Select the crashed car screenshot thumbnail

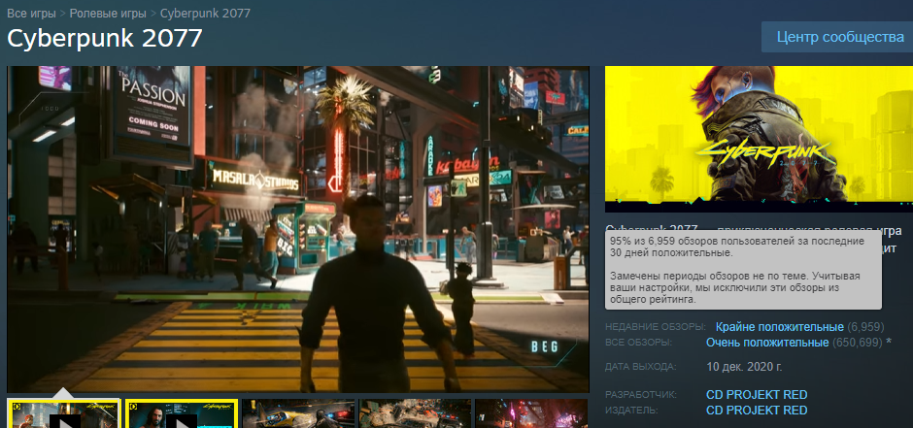point(417,414)
